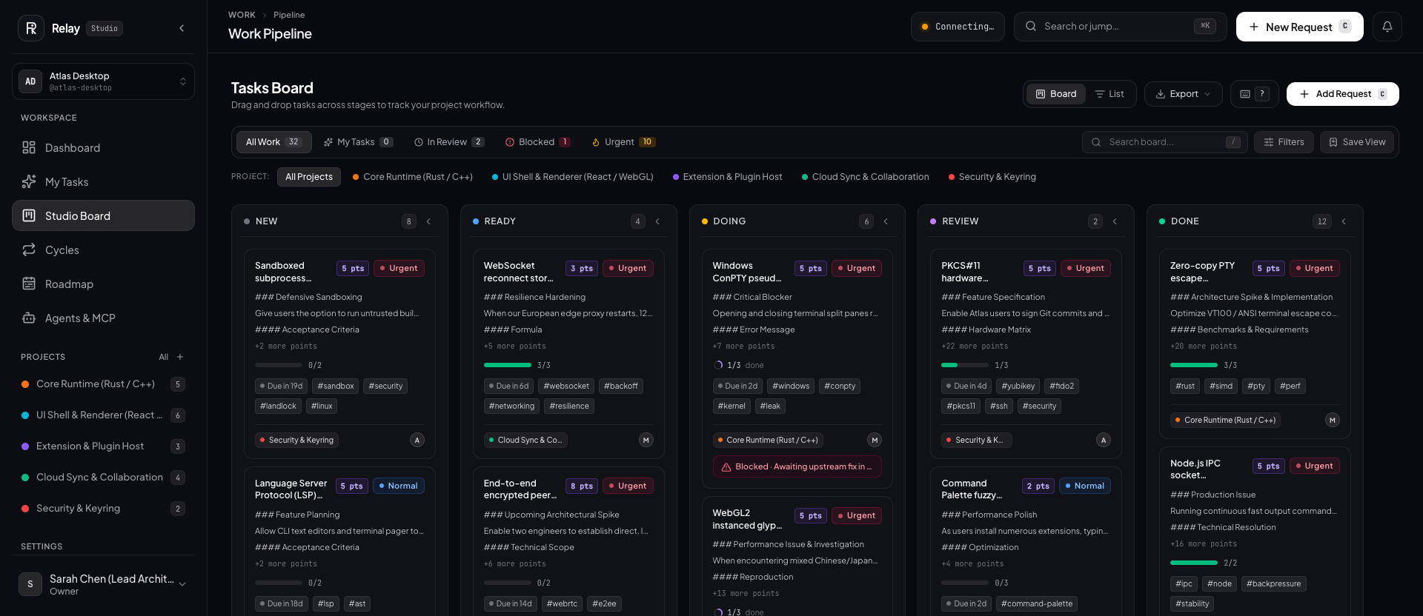Click the New Request button
The height and width of the screenshot is (616, 1423).
click(x=1299, y=27)
